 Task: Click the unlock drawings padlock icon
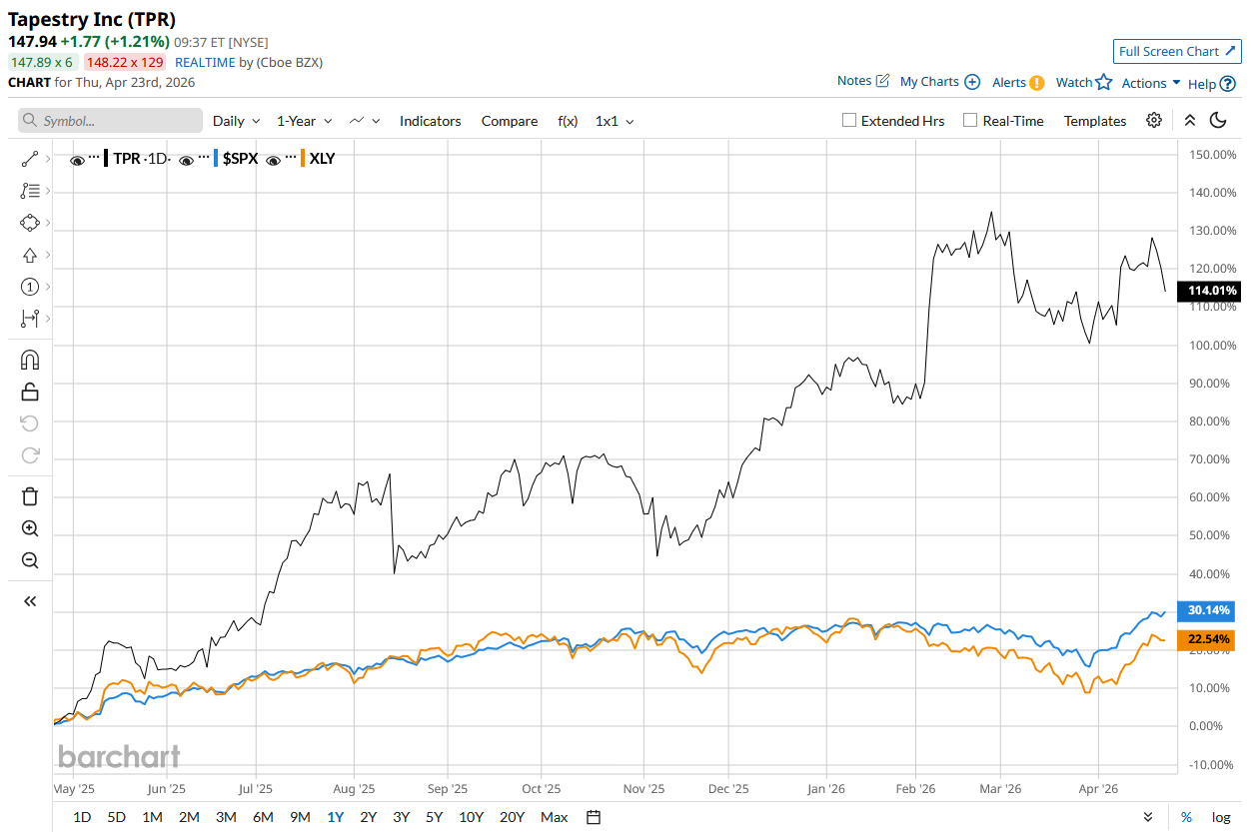point(30,392)
